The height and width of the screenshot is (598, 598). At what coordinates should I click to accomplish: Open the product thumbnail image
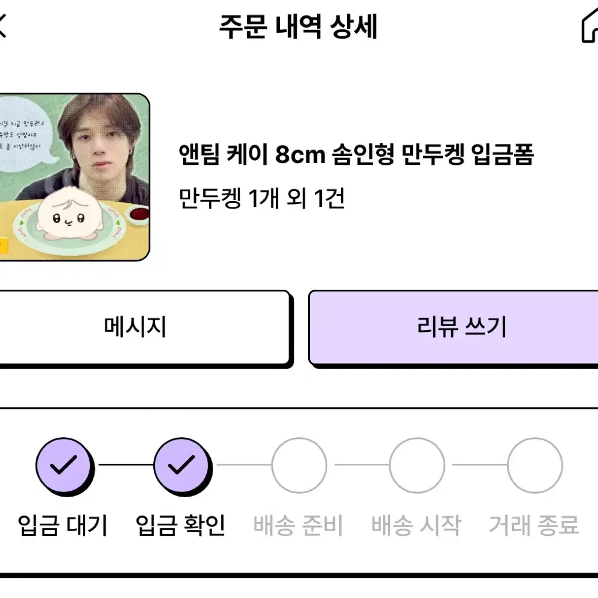74,177
